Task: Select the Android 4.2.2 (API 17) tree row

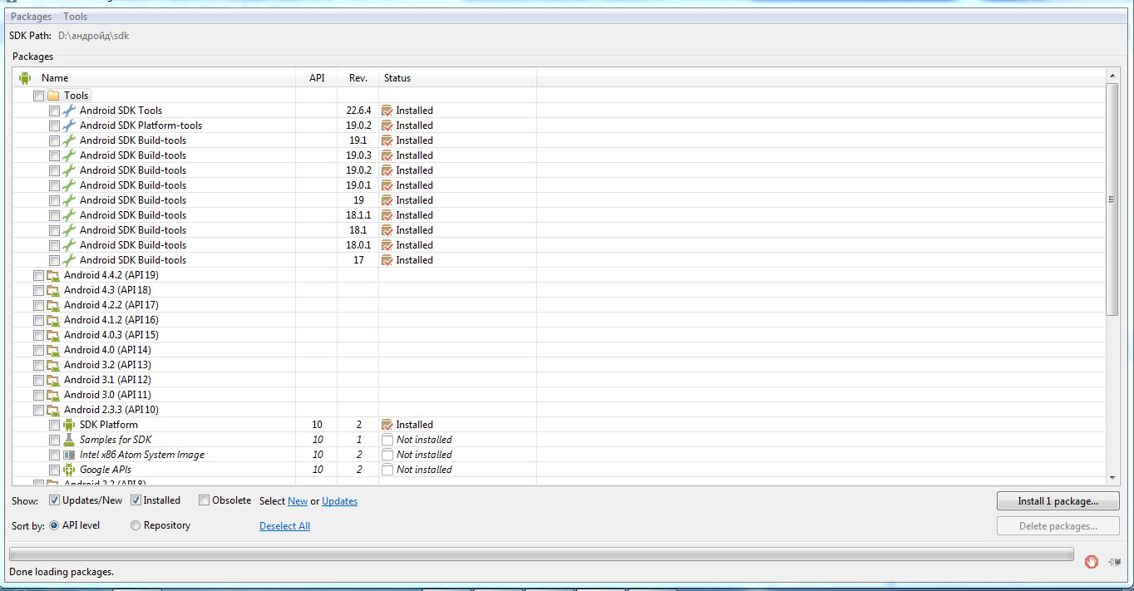Action: pos(560,305)
